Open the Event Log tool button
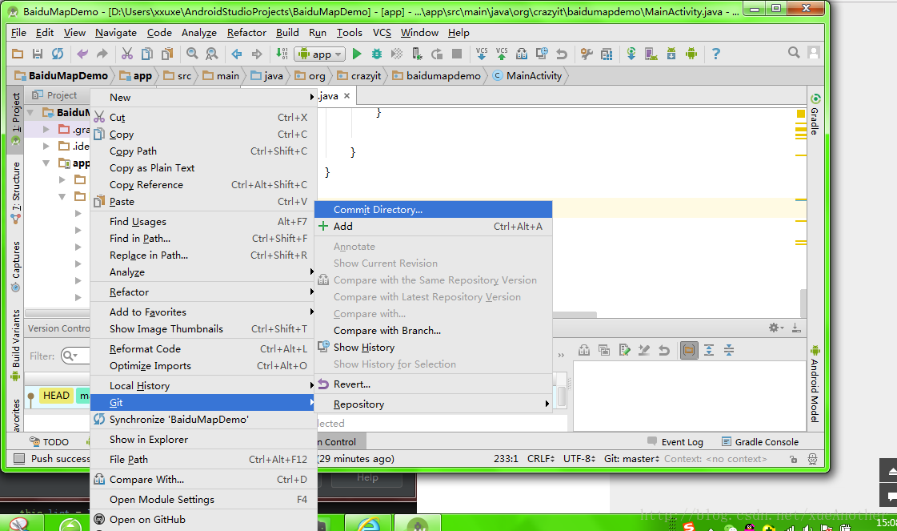897x531 pixels. (x=675, y=441)
